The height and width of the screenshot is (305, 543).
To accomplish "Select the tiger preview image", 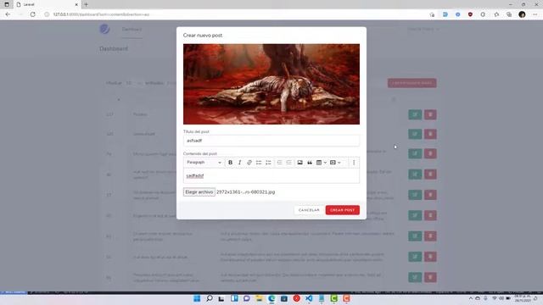I will coord(271,84).
